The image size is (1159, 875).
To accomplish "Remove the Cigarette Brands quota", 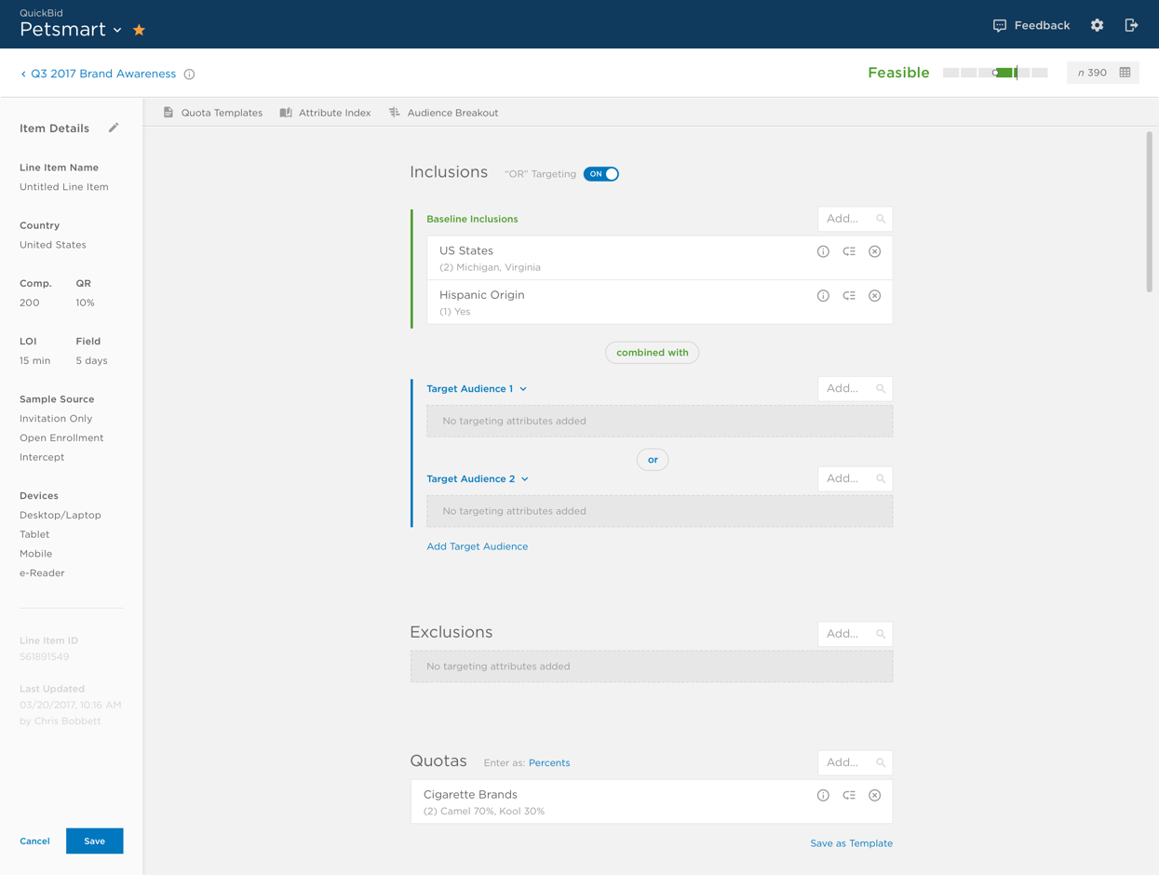I will (874, 795).
